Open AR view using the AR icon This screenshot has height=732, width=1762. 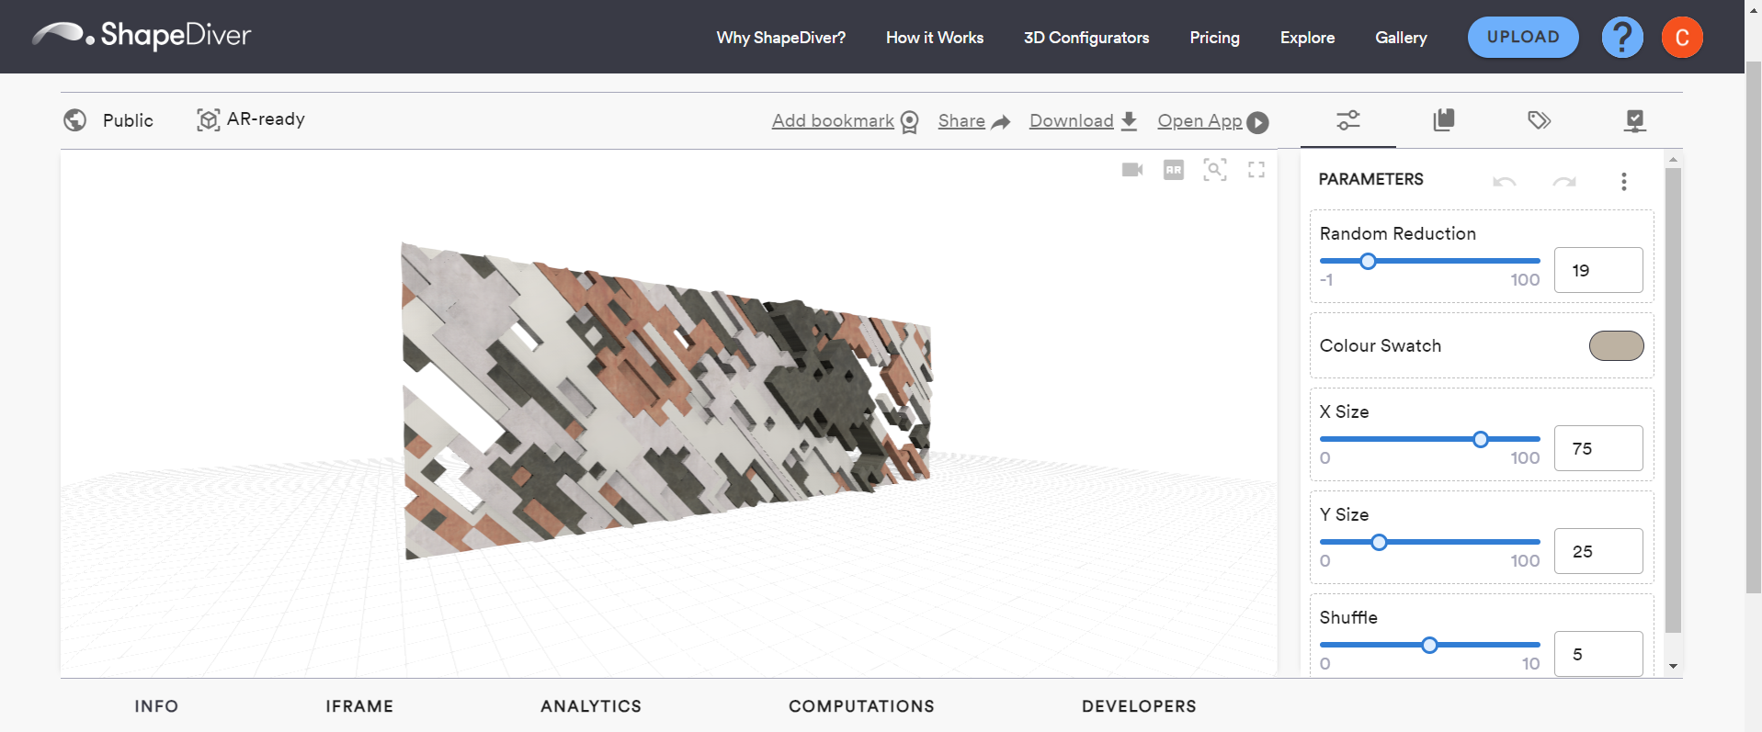tap(1173, 170)
